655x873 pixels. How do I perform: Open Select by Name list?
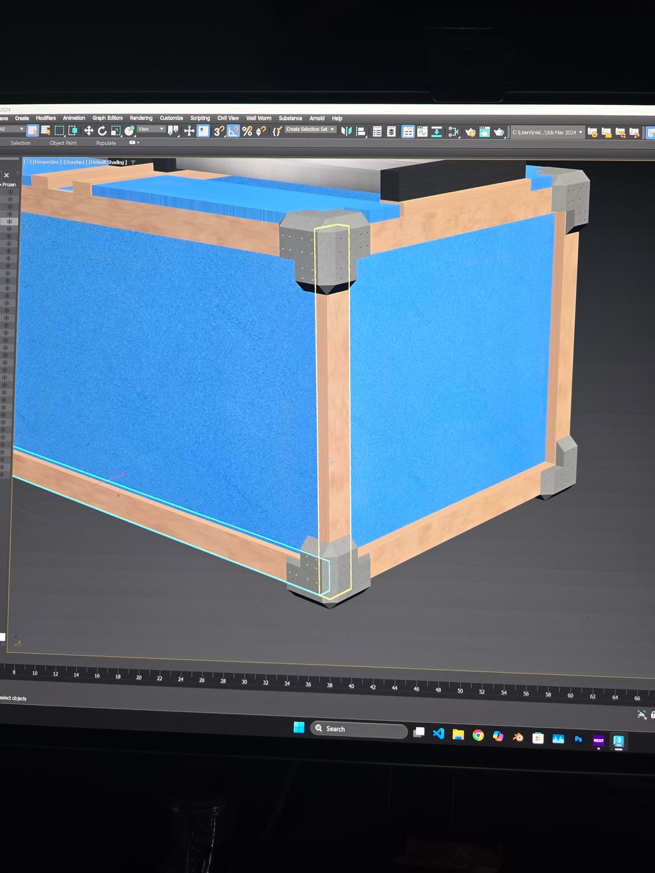(45, 130)
